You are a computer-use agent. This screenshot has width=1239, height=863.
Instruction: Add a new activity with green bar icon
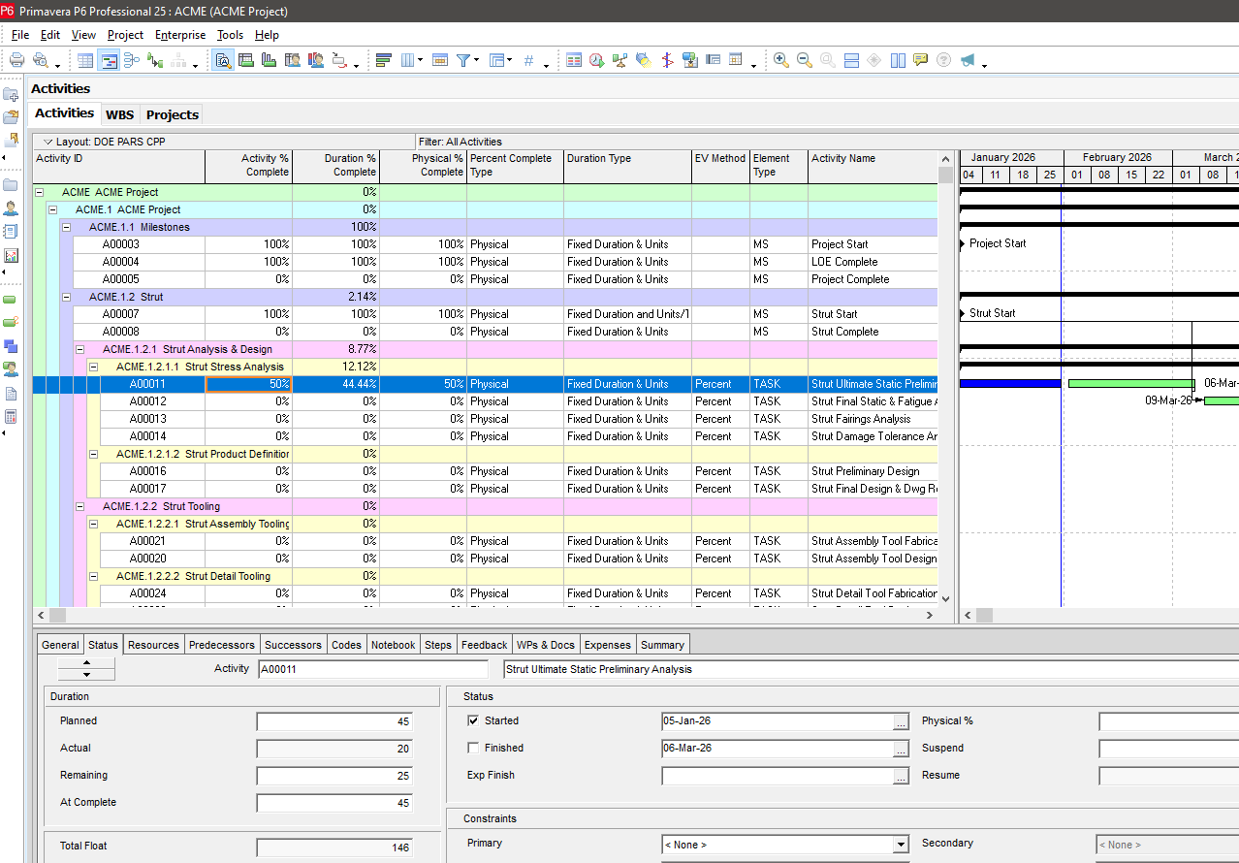[11, 299]
